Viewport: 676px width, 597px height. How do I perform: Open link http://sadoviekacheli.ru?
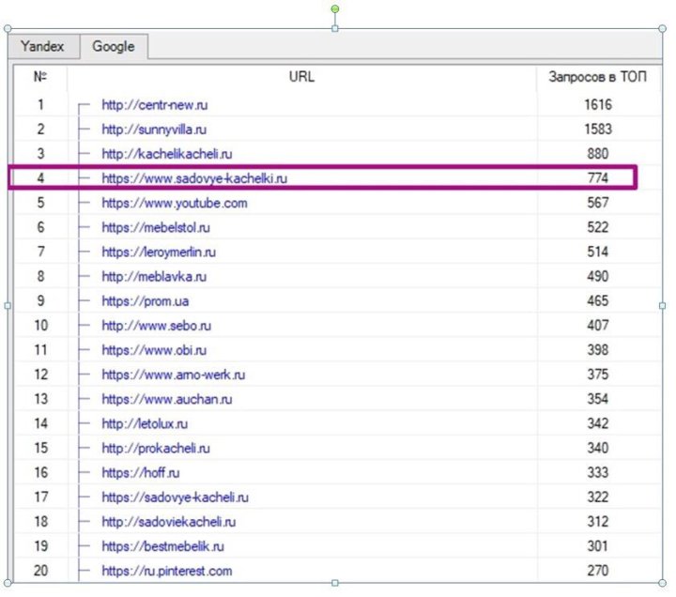tap(169, 523)
